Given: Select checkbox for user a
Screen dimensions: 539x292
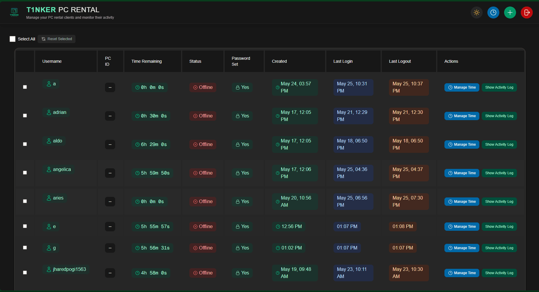Looking at the screenshot, I should (x=25, y=87).
